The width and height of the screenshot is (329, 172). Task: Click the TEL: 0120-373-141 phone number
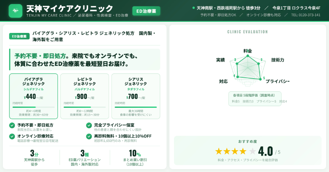(306, 15)
